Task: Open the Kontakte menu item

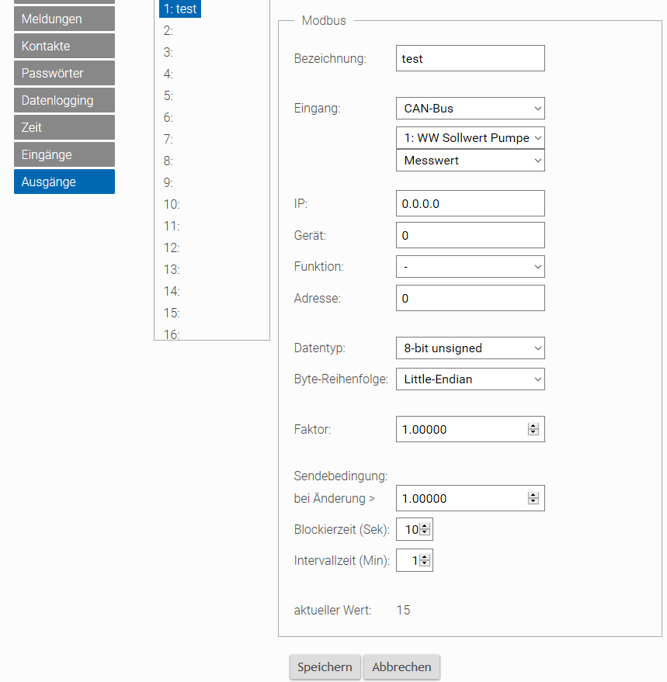Action: tap(64, 46)
